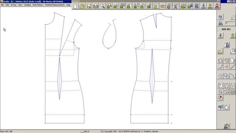Click the twin panels icon in pattern row
The width and height of the screenshot is (236, 133).
(x=226, y=85)
